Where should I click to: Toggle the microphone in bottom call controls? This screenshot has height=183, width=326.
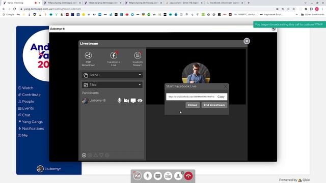[x=148, y=176]
